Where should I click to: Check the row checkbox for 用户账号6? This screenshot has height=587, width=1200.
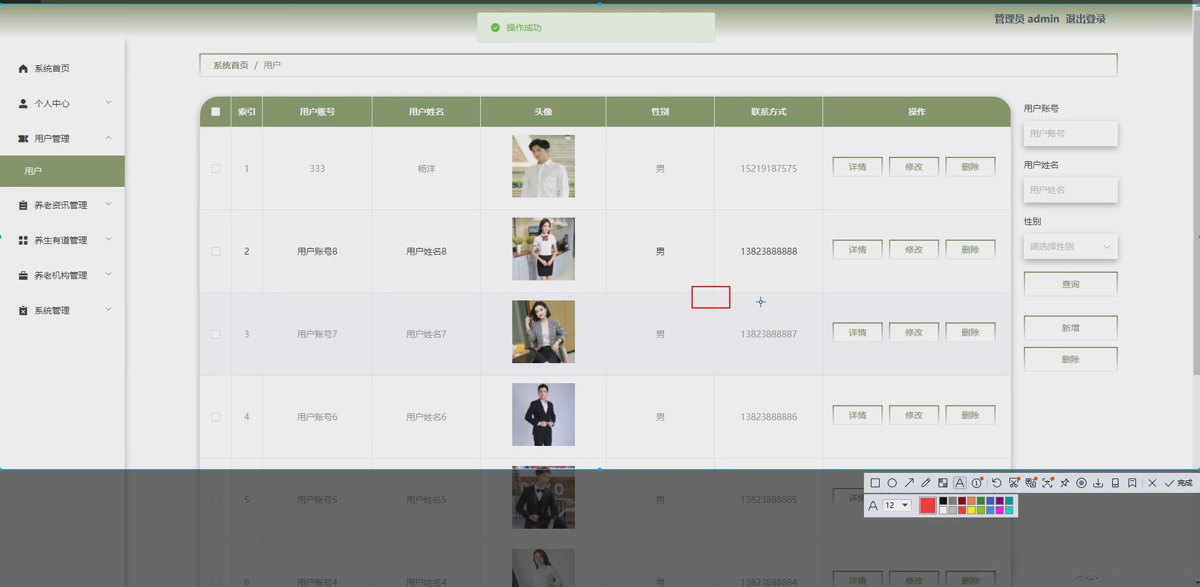[x=216, y=417]
